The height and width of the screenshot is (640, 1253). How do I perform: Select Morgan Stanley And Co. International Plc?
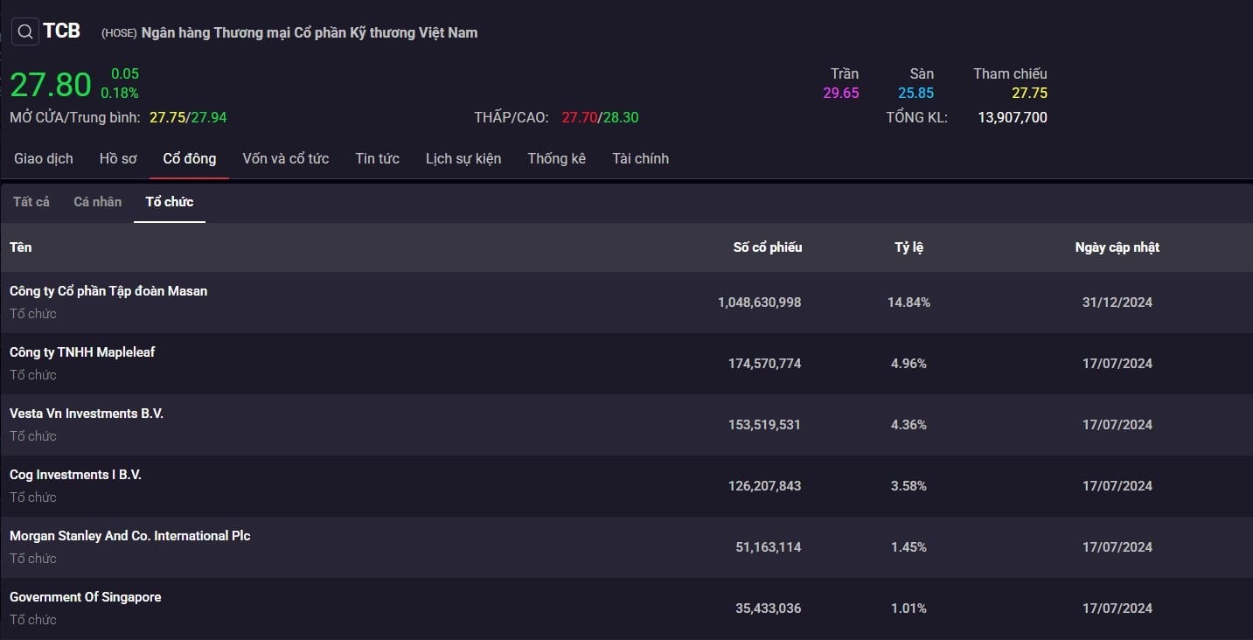[130, 536]
